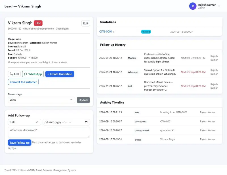Expand the Rajesh Kumar account menu chevron

coord(219,6)
